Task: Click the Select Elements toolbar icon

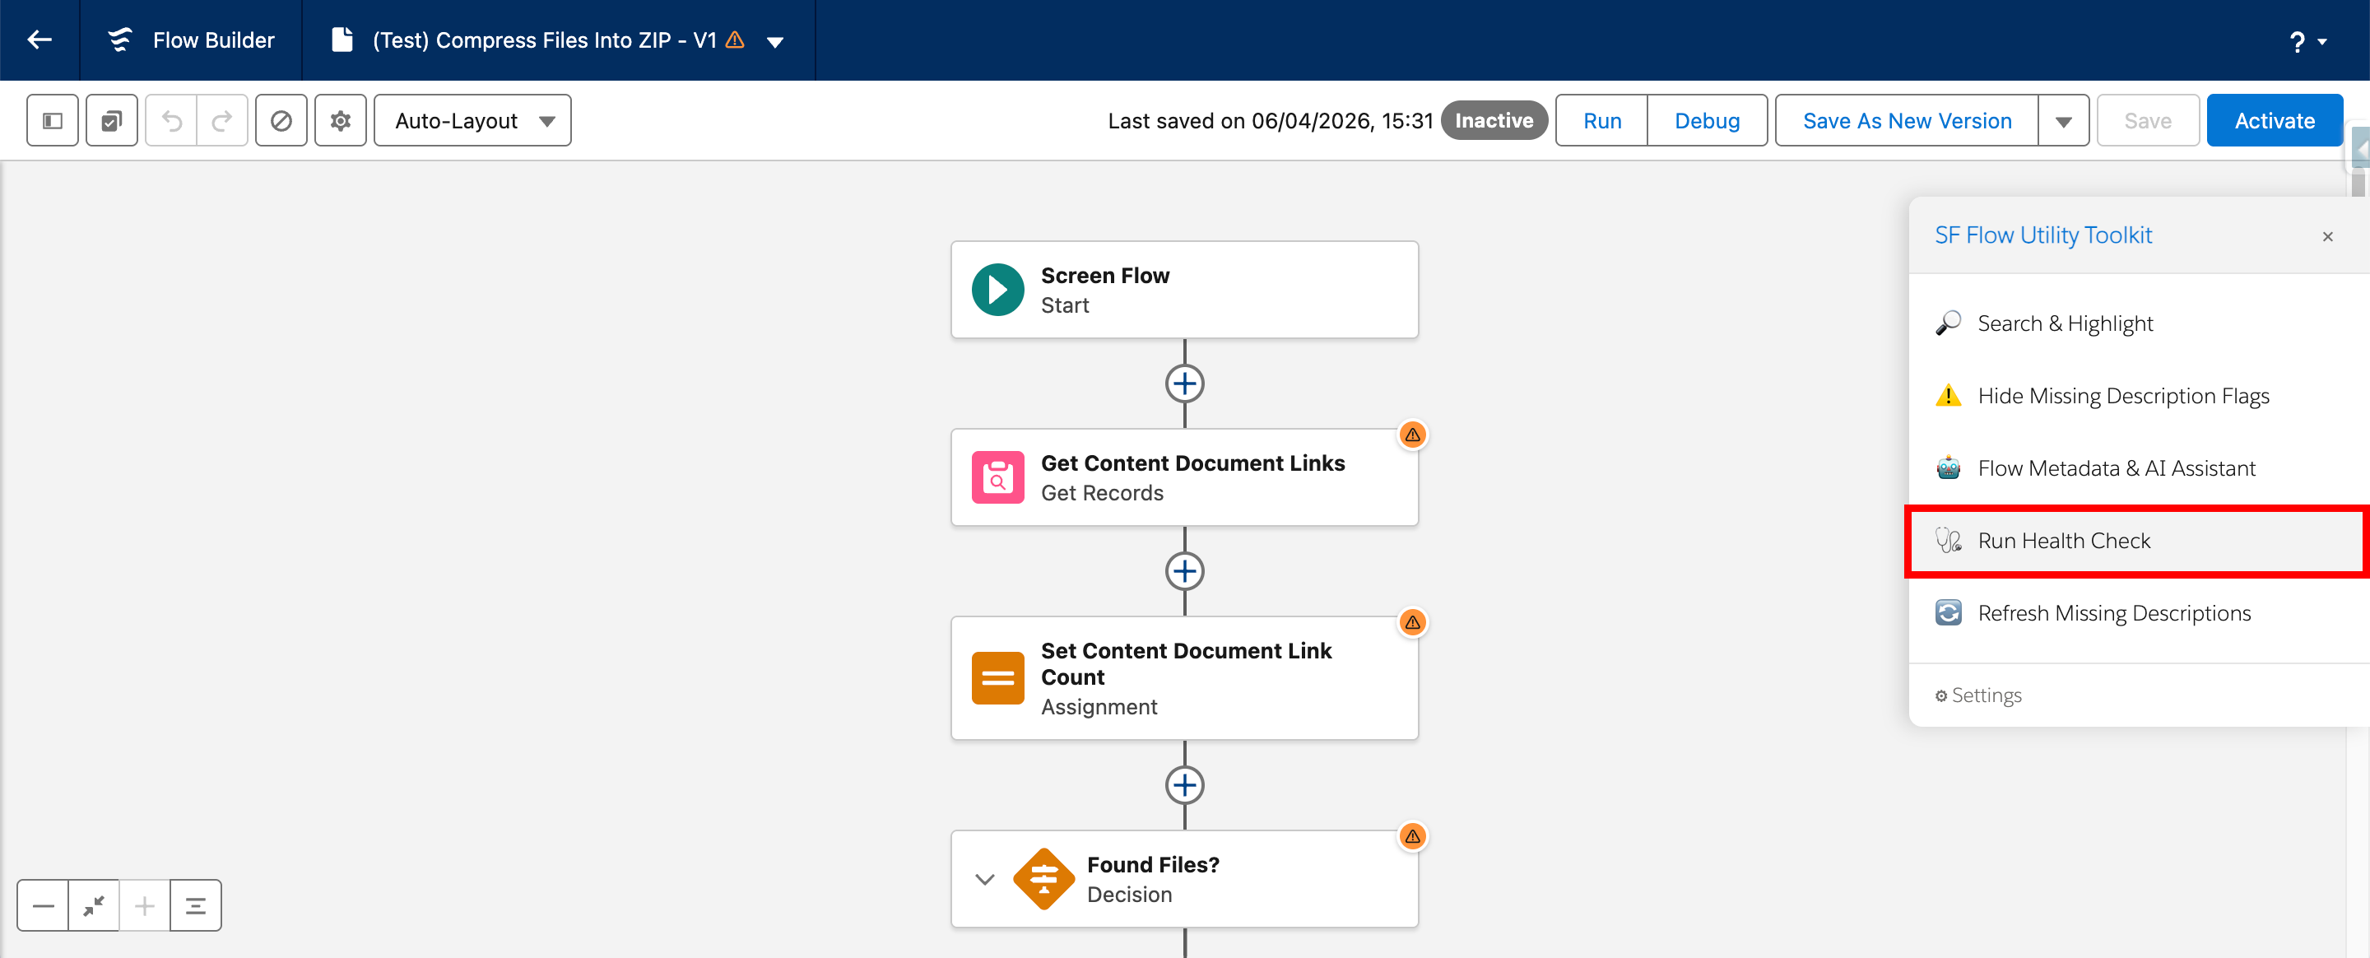Action: [x=111, y=119]
